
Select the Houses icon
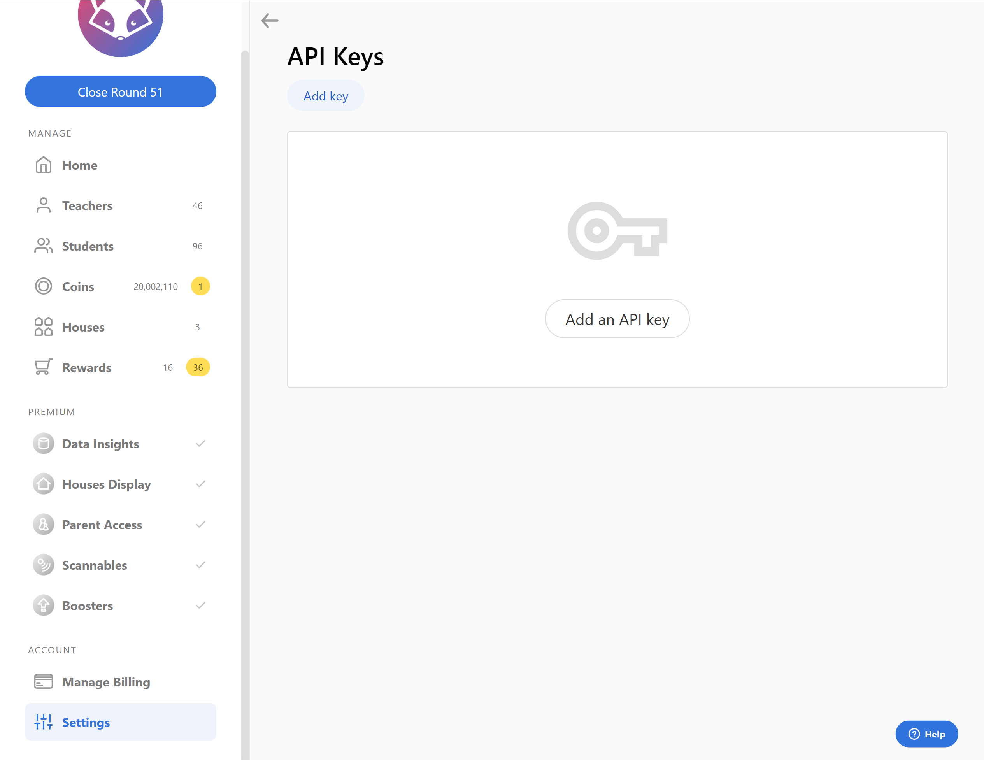(43, 327)
